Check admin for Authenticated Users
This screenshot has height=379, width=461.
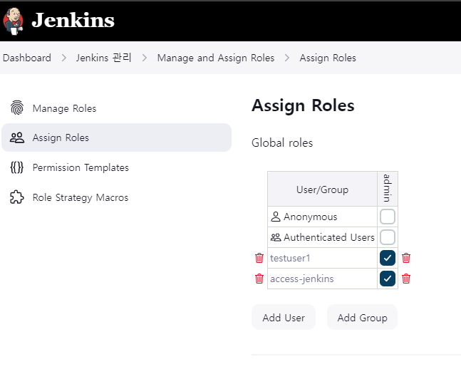[x=388, y=237]
